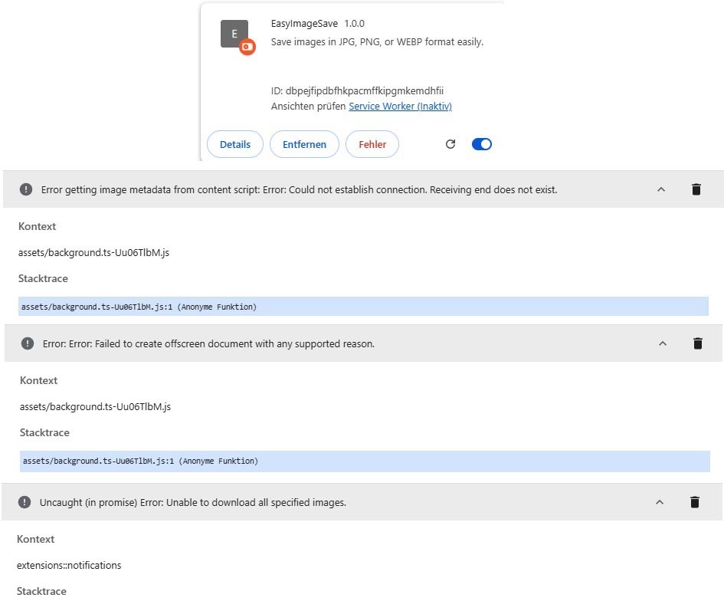Click the EasyImageSave extension icon

tap(235, 35)
